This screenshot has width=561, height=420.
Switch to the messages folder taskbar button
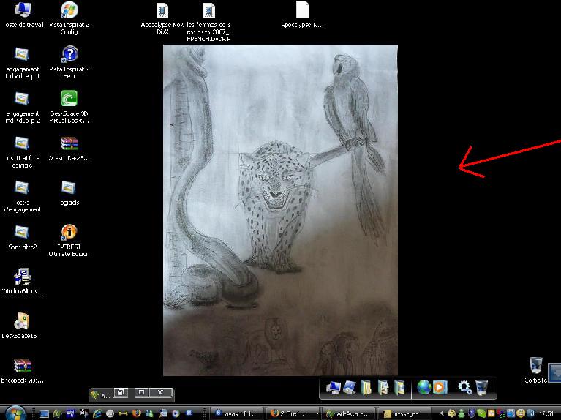pyautogui.click(x=404, y=413)
